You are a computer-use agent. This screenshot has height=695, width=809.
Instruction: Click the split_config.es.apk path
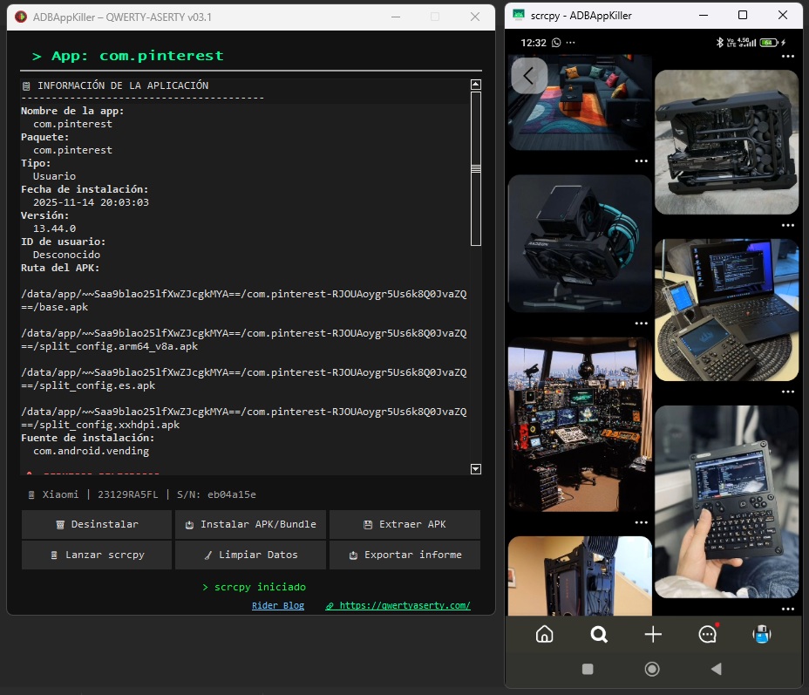coord(243,378)
